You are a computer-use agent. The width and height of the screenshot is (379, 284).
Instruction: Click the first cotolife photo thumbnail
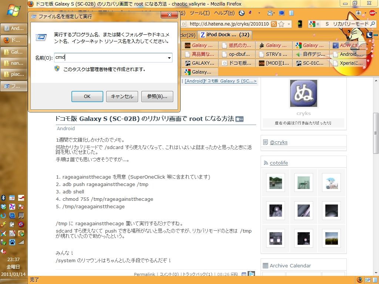tap(275, 183)
